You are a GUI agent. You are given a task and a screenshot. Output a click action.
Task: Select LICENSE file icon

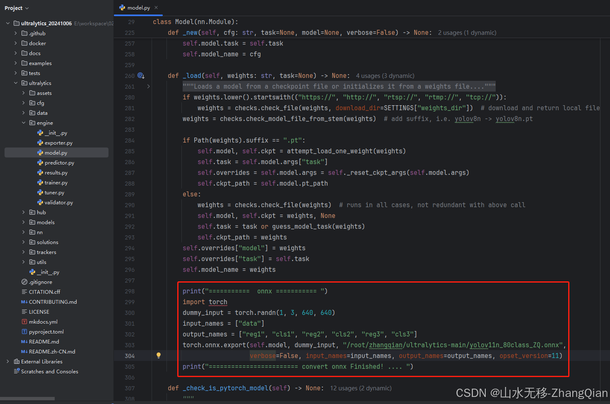[24, 312]
